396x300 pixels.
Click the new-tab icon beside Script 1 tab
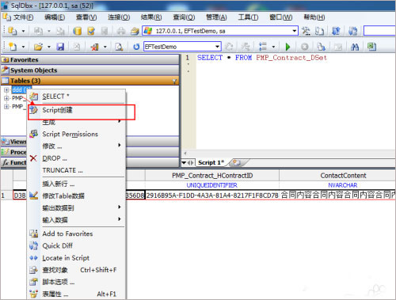[237, 162]
